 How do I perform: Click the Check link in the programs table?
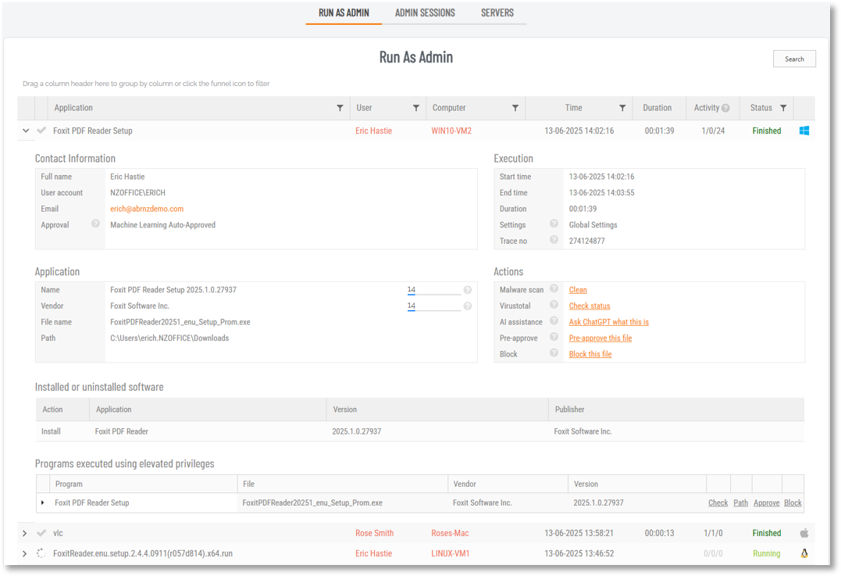pos(718,503)
